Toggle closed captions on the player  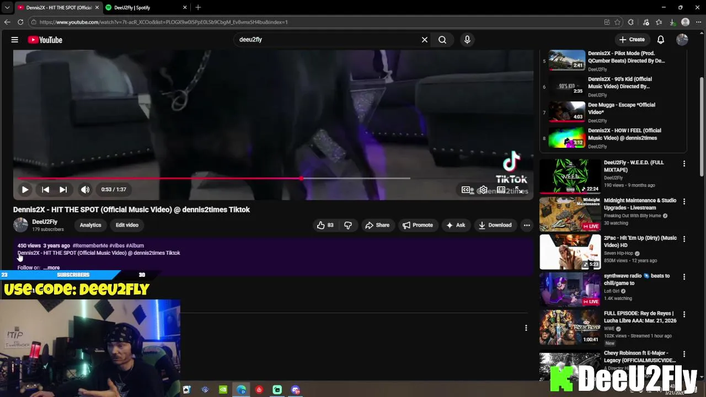click(466, 190)
